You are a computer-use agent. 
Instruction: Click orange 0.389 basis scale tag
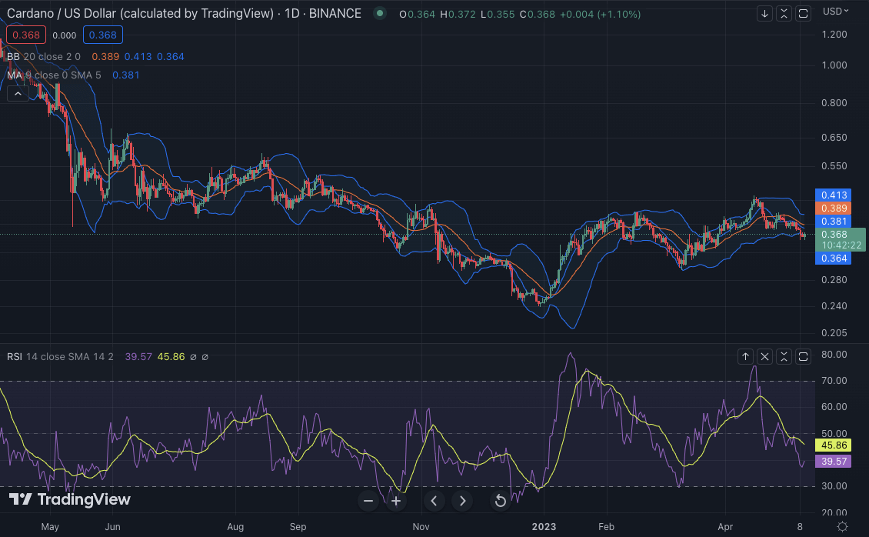[833, 208]
